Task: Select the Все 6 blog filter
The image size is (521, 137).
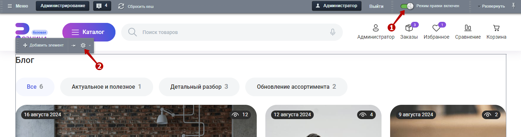Action: click(35, 87)
